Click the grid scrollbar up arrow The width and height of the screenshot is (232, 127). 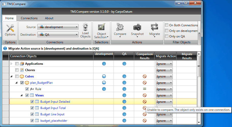(199, 54)
